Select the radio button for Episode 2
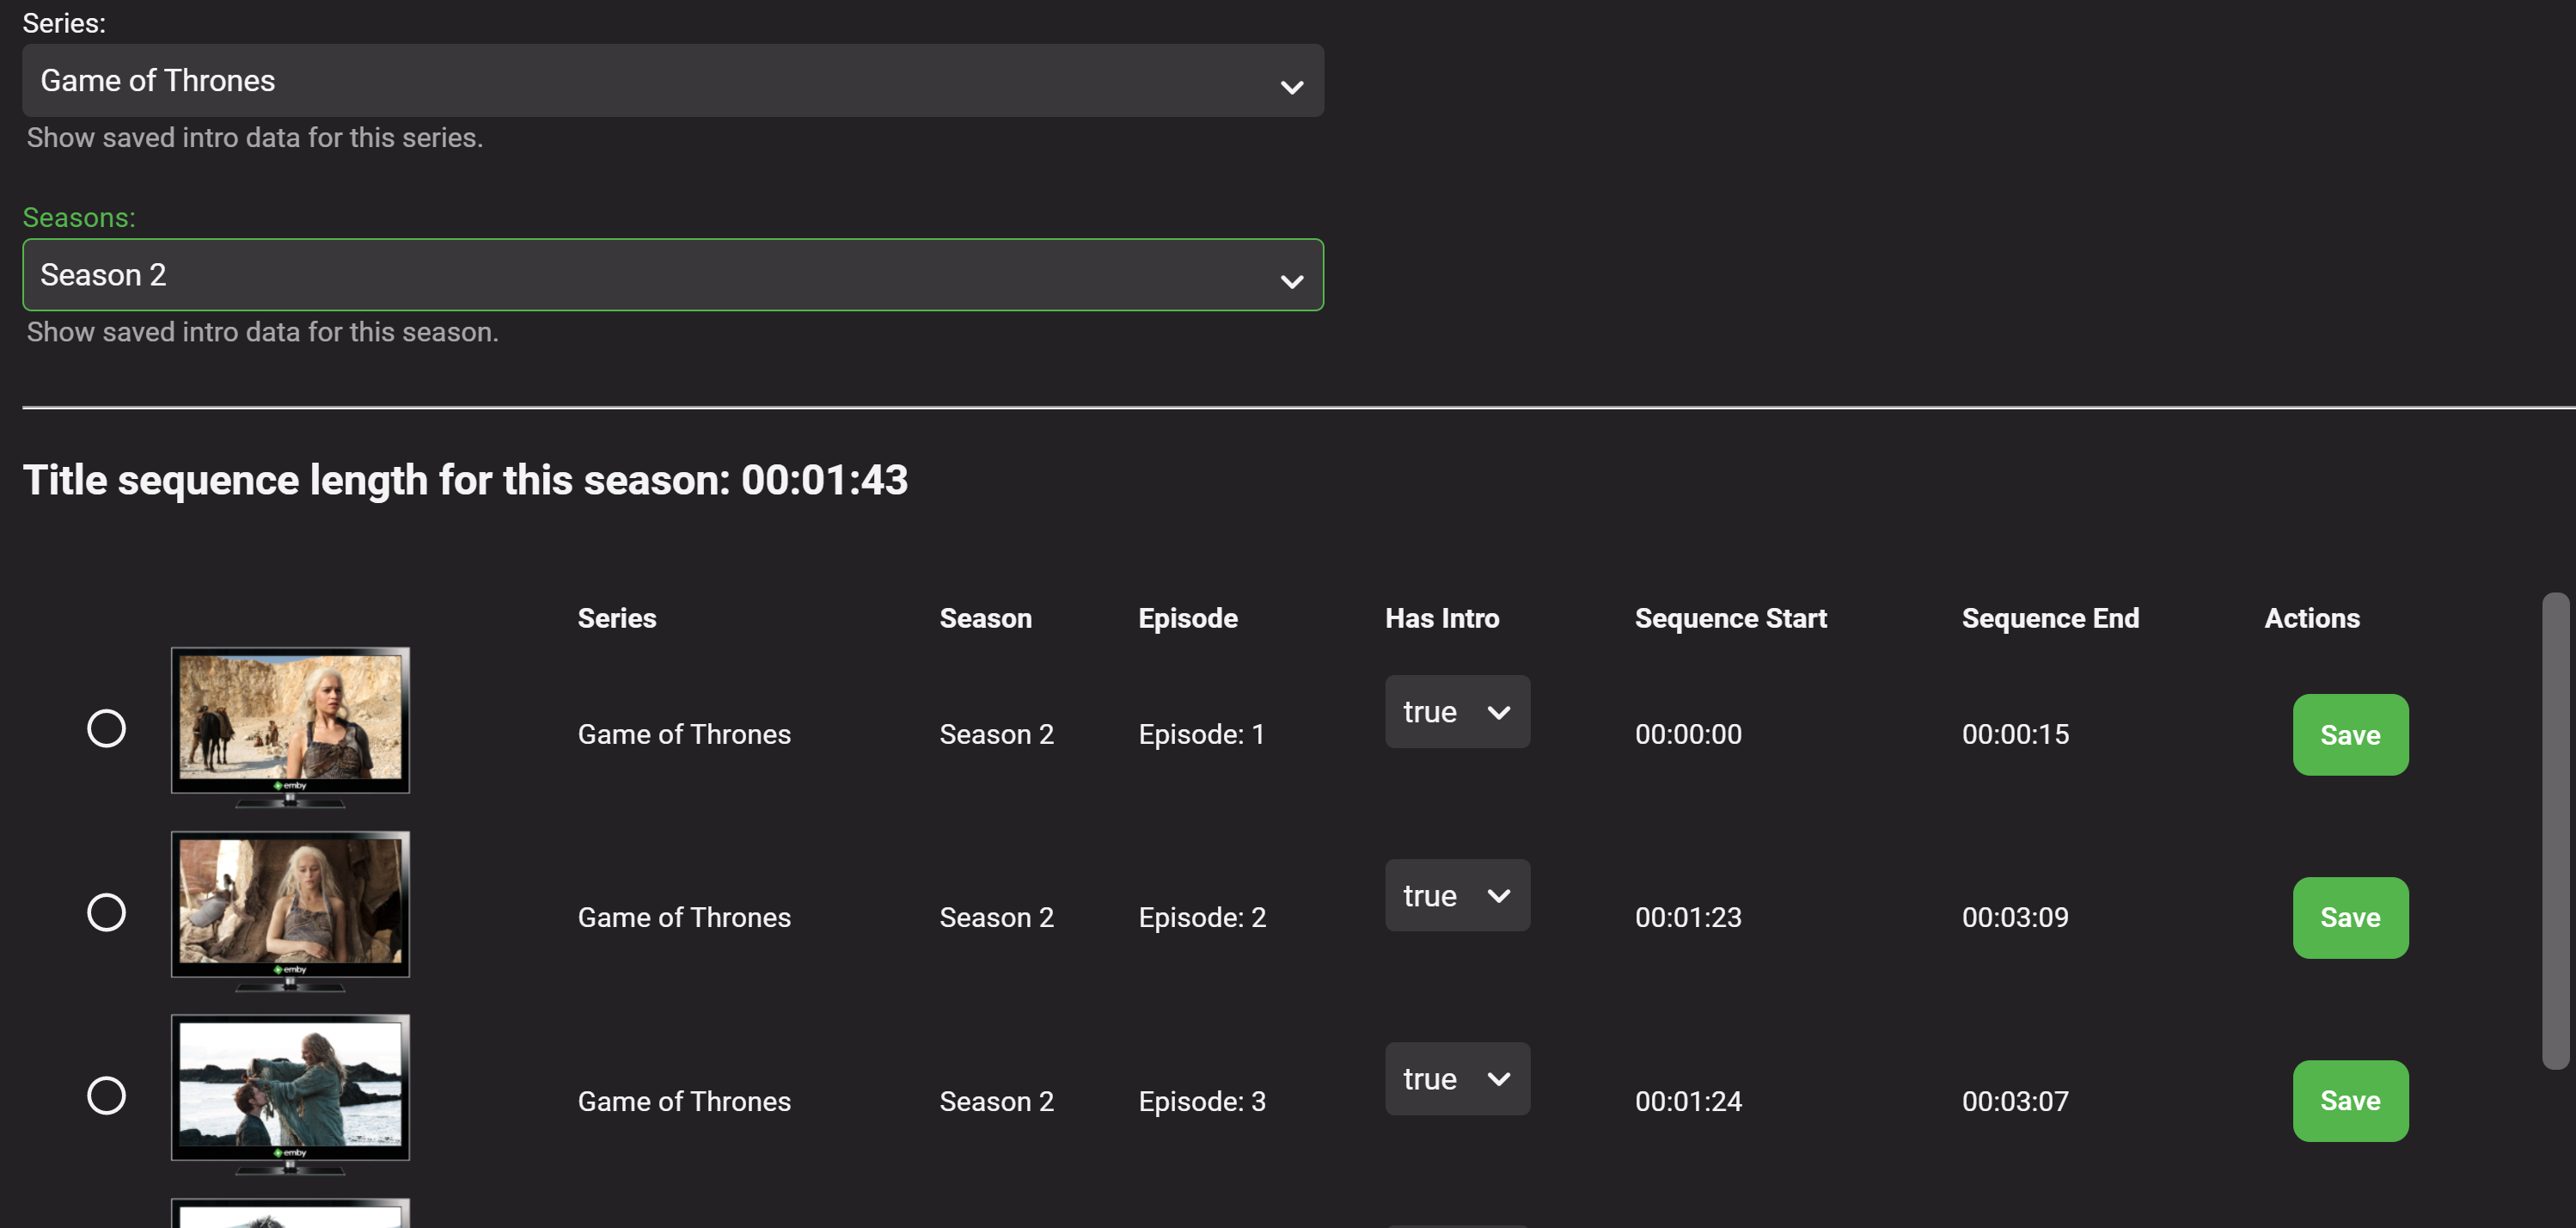 [x=106, y=912]
